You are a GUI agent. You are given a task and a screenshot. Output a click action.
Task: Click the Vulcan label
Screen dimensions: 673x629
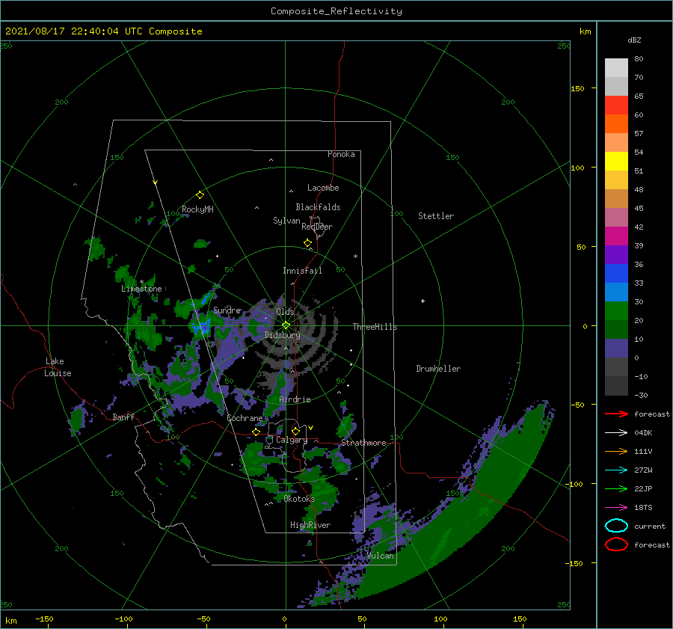pos(381,556)
